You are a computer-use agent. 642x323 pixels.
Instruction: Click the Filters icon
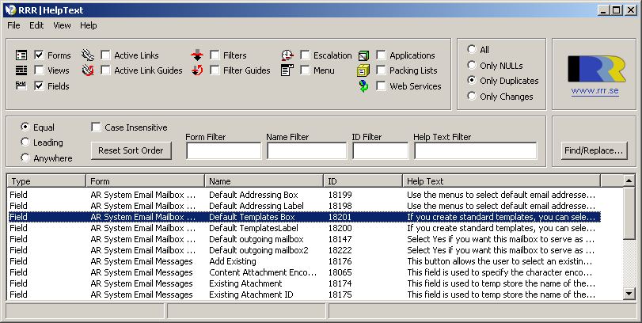coord(197,55)
